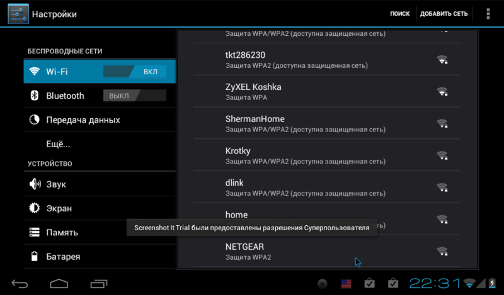Viewport: 504px width, 295px height.
Task: Tap signal icon for Krotky network
Action: (442, 156)
